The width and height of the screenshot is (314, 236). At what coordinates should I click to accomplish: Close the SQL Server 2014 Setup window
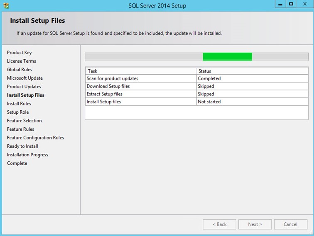pyautogui.click(x=304, y=5)
